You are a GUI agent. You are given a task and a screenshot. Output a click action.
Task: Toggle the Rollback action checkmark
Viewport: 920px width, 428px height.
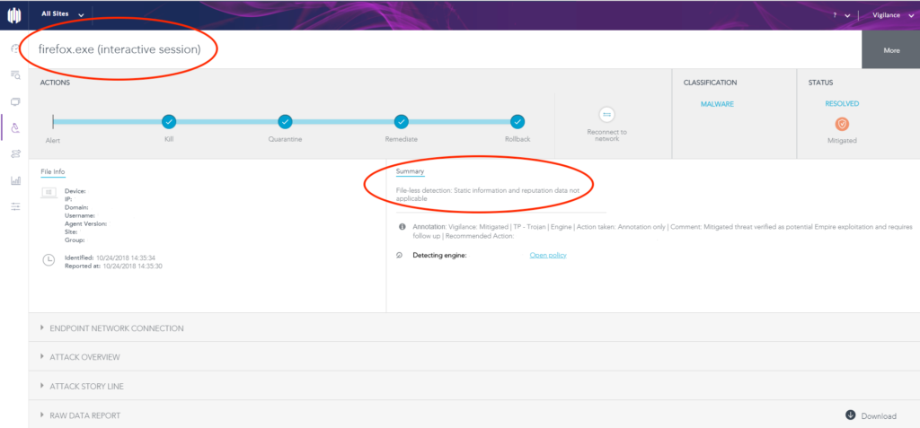[x=517, y=122]
